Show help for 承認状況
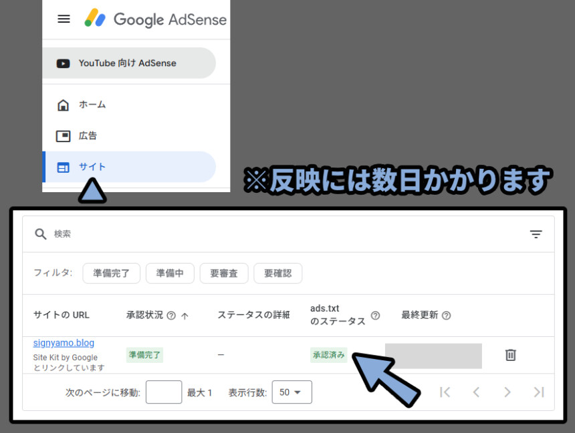The height and width of the screenshot is (433, 575). (171, 316)
